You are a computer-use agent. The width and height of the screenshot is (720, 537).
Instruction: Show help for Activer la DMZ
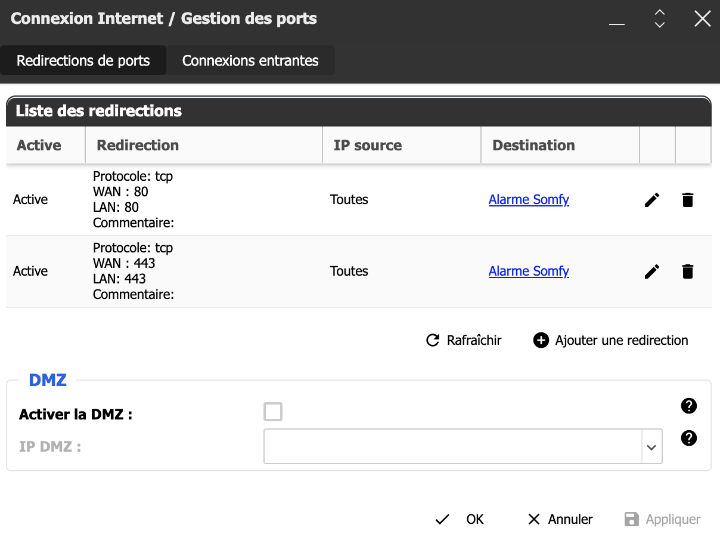(x=688, y=406)
